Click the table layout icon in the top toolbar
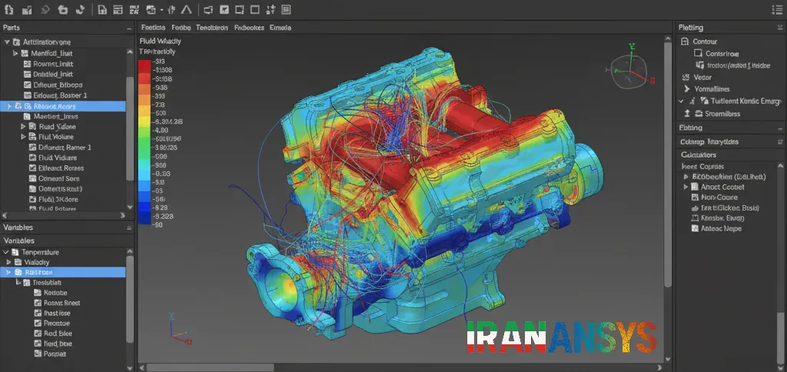Image resolution: width=787 pixels, height=372 pixels. pyautogui.click(x=118, y=9)
